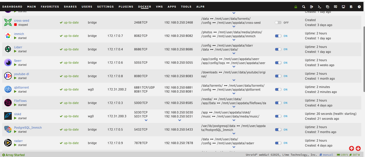Click the red go-to-bottom arrow
The image size is (365, 157).
(x=358, y=148)
